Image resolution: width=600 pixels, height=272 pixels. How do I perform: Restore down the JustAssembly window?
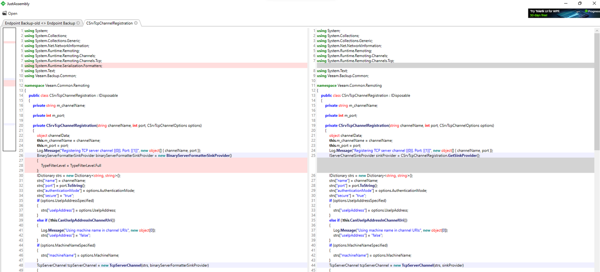click(580, 3)
